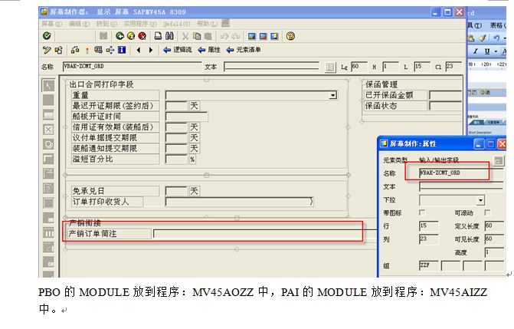This screenshot has width=514, height=329.
Task: Open the 实用程序(U) menu
Action: point(140,24)
